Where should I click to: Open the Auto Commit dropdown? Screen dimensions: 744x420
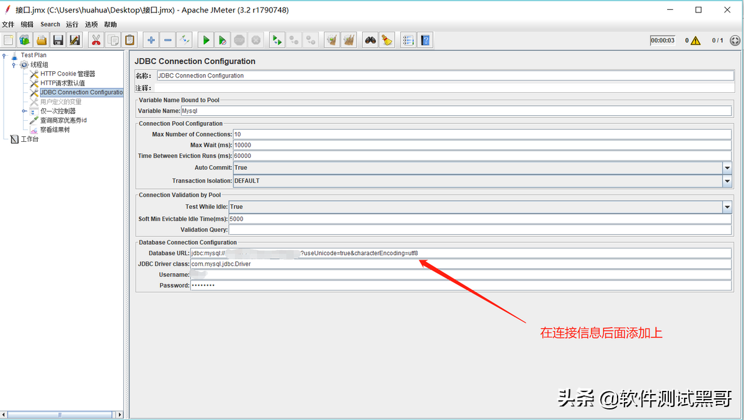(727, 168)
